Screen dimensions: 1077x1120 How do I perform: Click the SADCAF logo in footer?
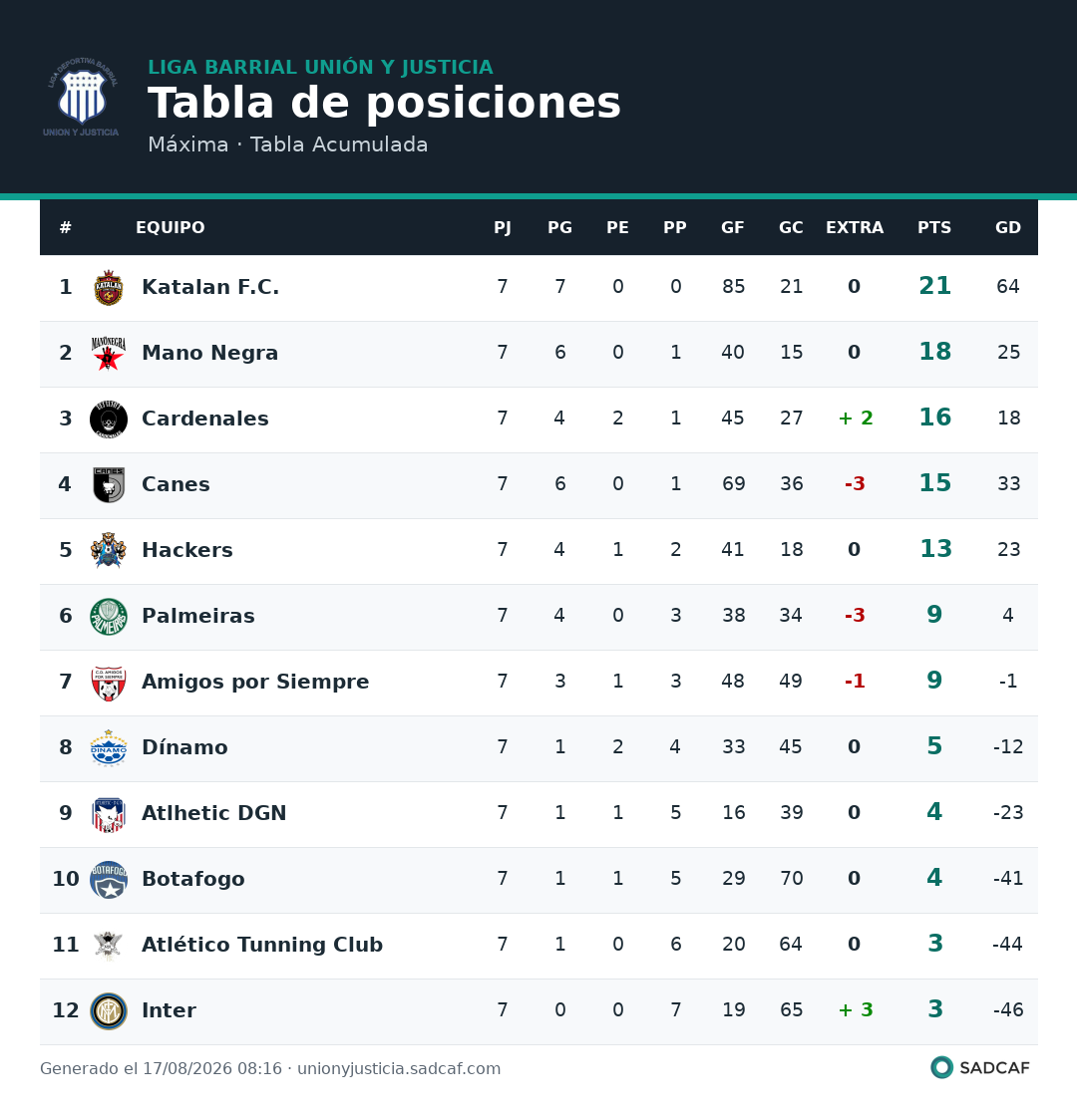[980, 1068]
